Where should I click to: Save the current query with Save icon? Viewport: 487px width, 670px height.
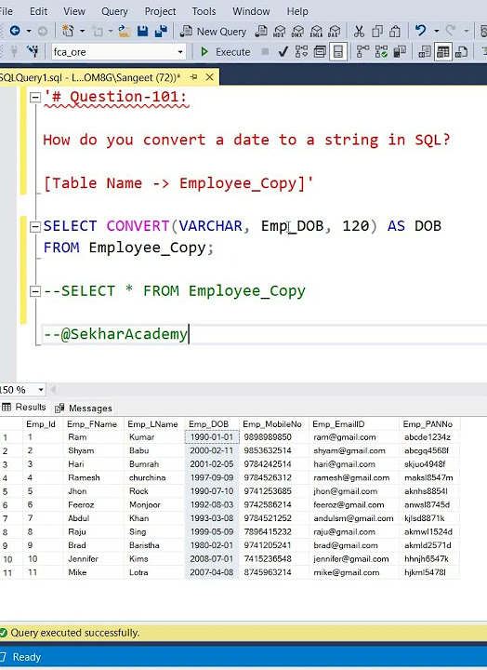click(x=142, y=32)
